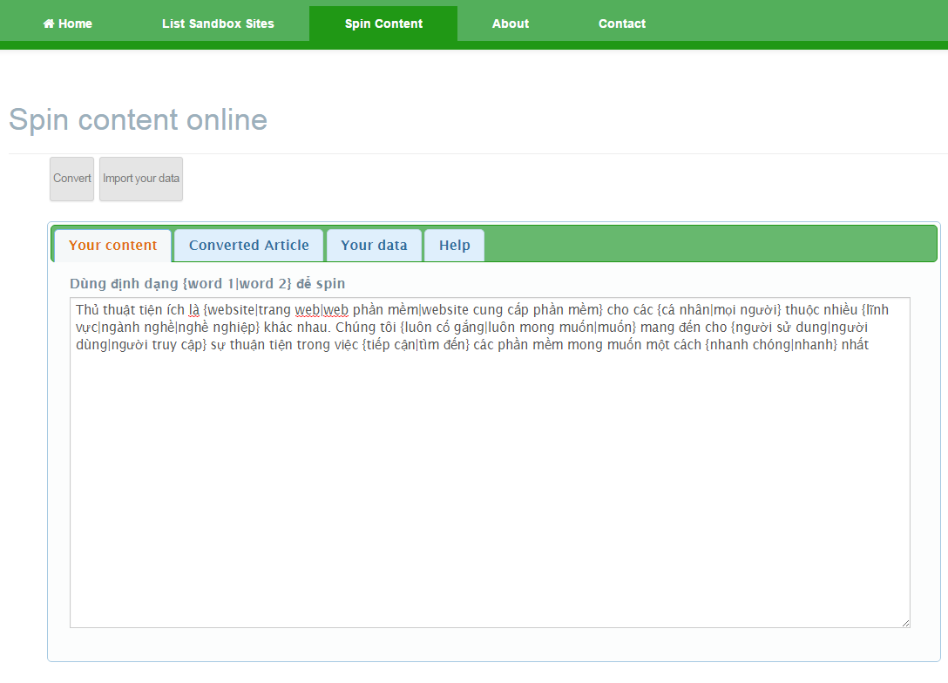Go to the About page
The image size is (948, 683).
(x=510, y=24)
